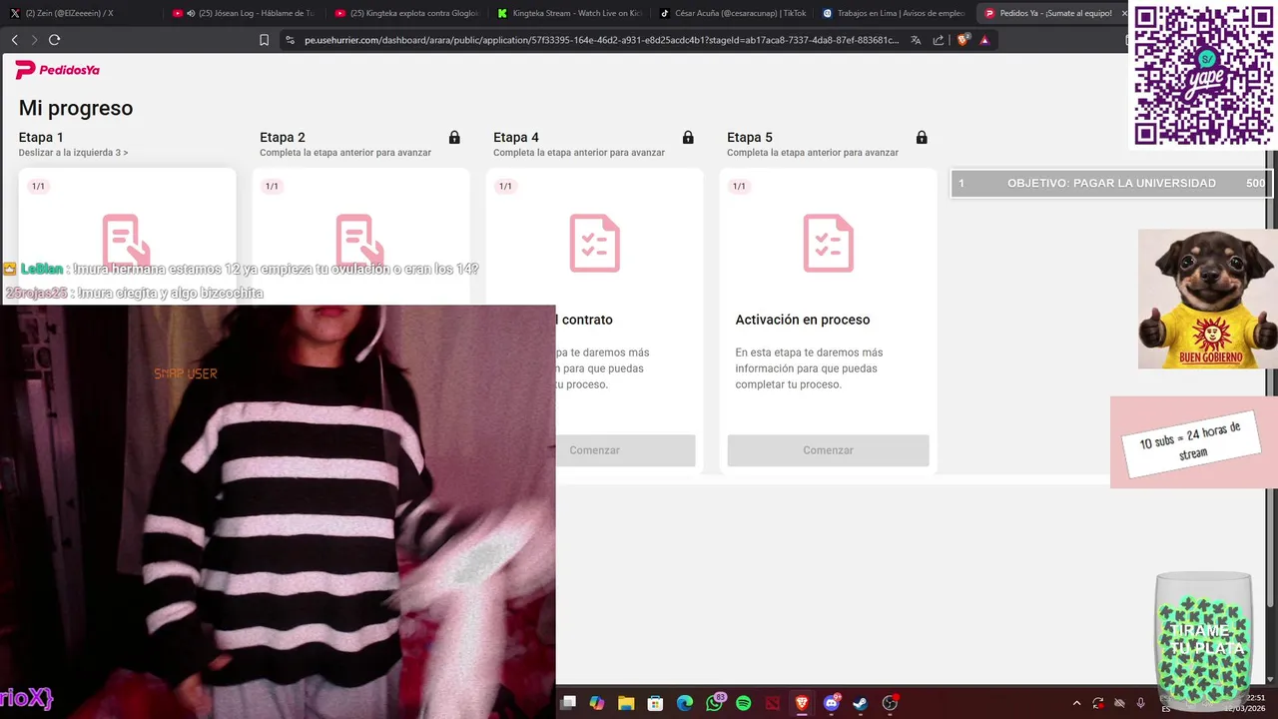Open Microsoft Store from the taskbar
The image size is (1278, 719).
click(655, 703)
